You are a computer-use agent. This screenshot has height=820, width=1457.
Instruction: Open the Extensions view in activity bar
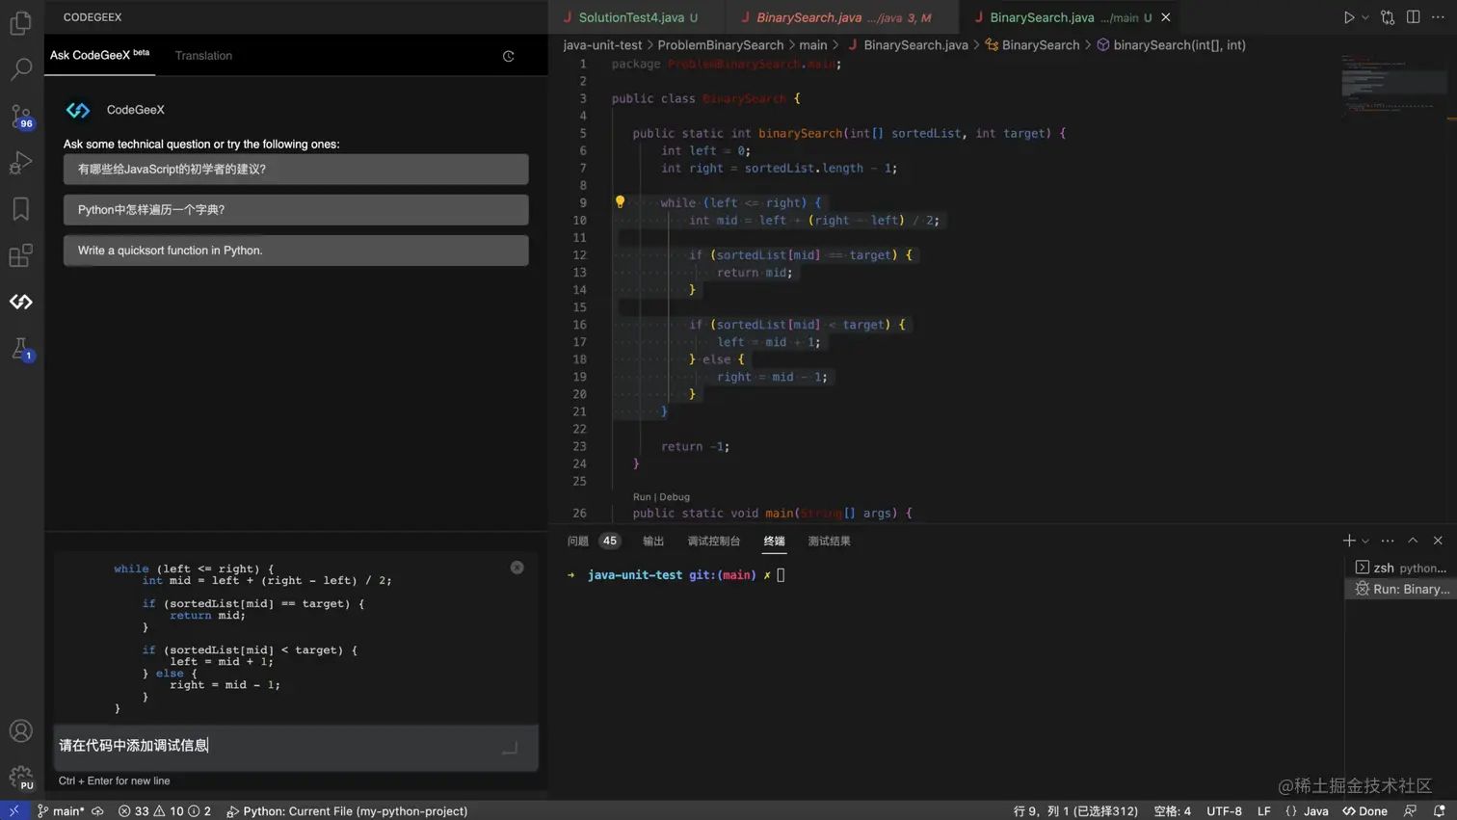pos(20,255)
